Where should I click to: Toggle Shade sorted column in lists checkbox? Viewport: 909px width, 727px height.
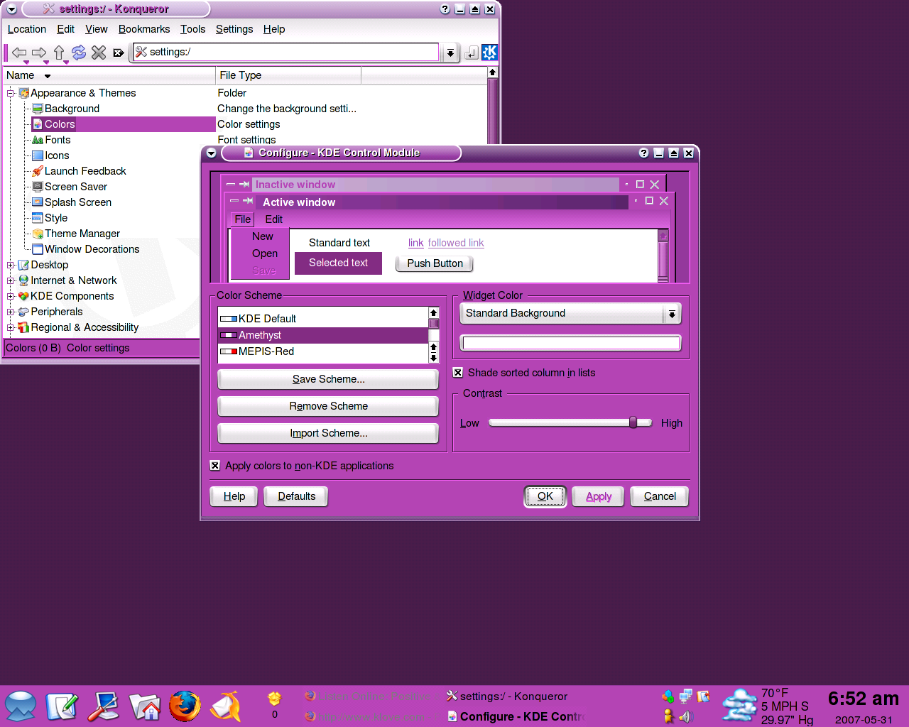pos(458,373)
